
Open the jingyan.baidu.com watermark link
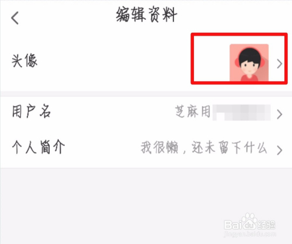250,233
